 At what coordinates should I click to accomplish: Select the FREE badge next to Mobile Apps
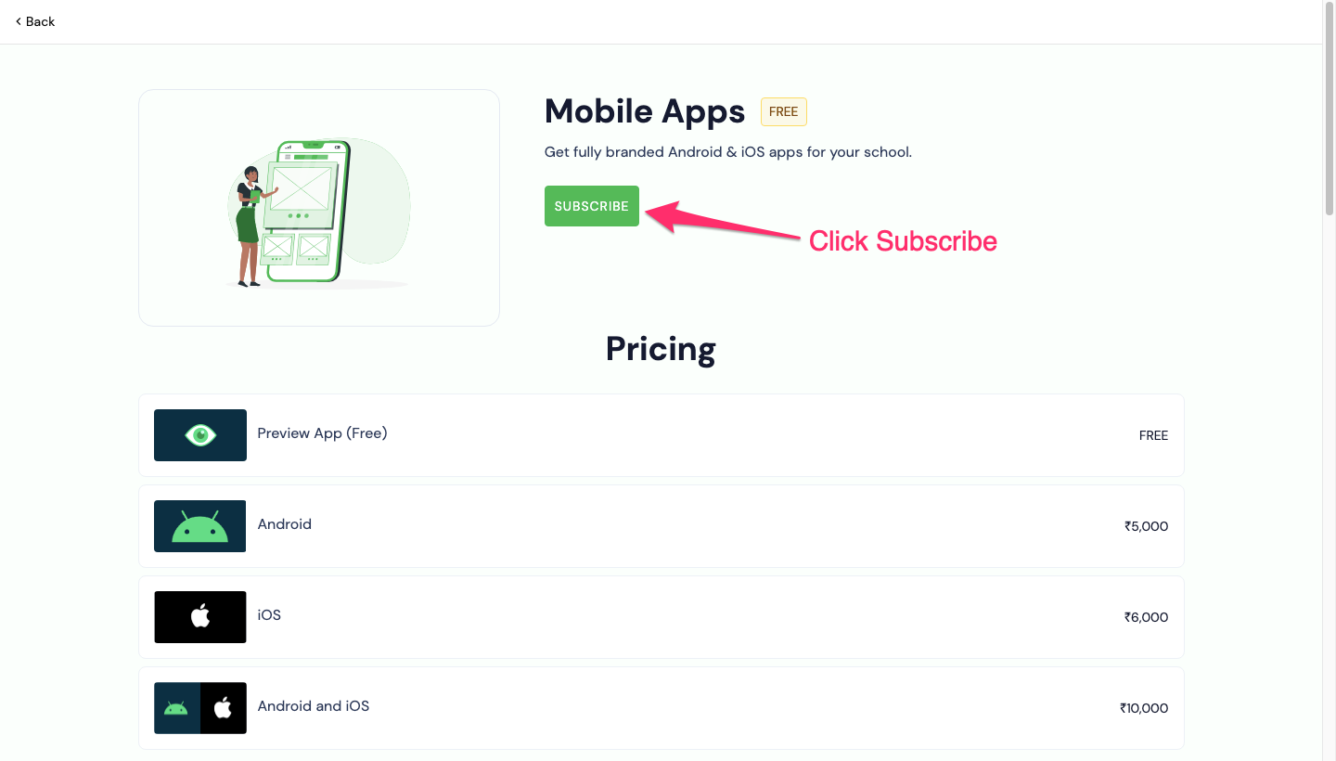(783, 111)
